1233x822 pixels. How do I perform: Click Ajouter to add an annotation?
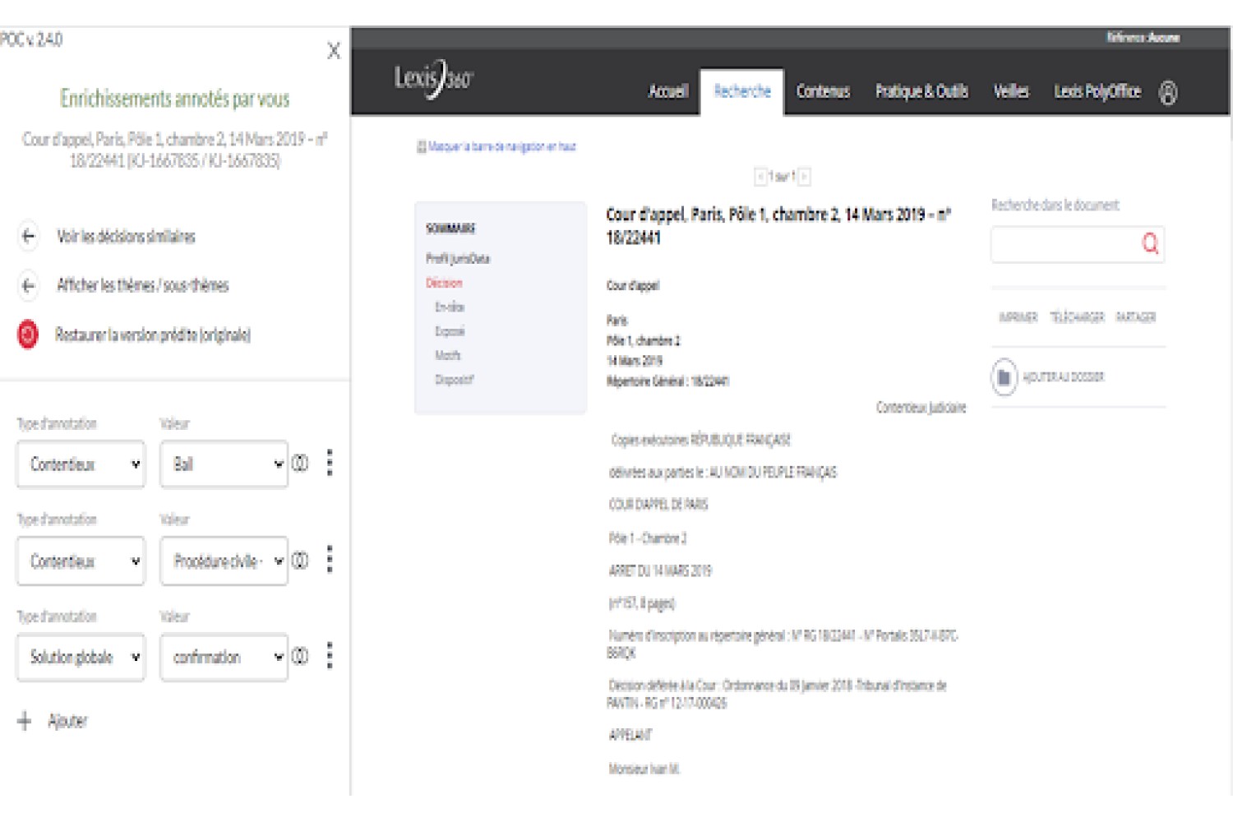tap(67, 721)
